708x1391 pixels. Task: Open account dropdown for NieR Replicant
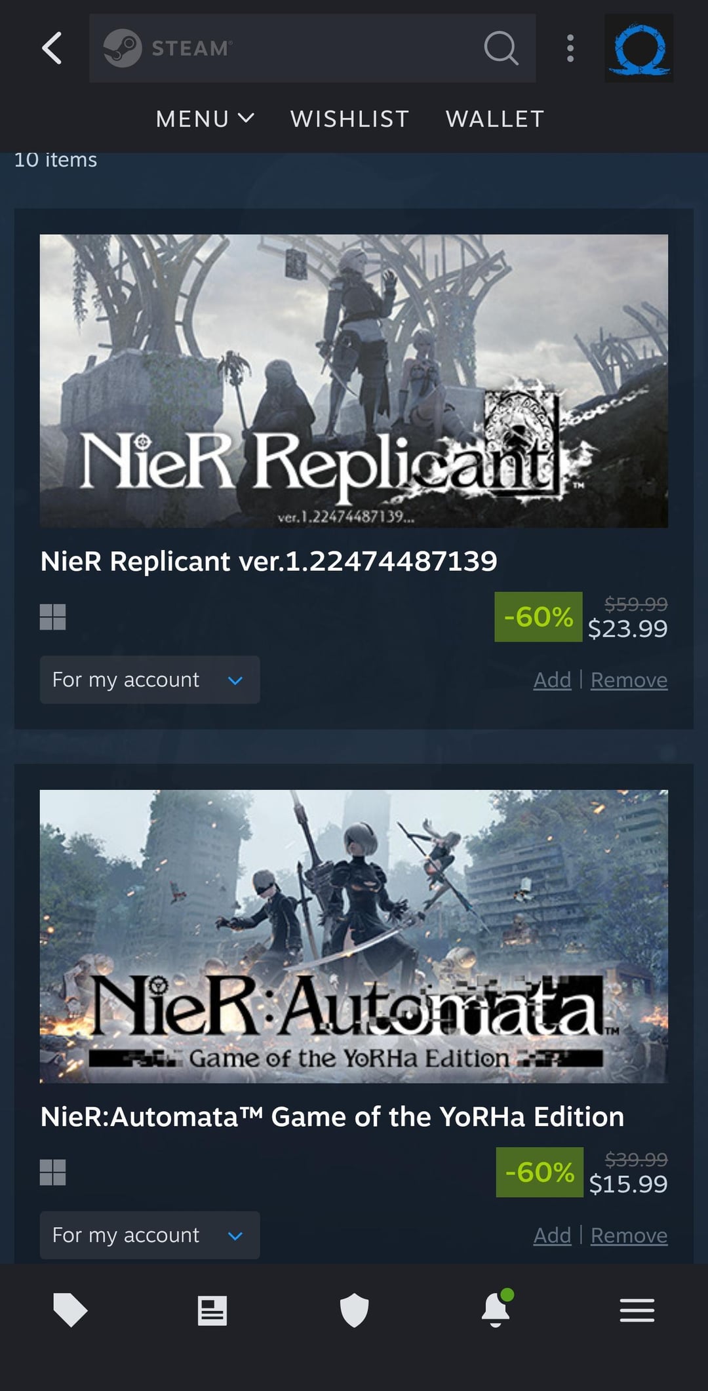[149, 680]
